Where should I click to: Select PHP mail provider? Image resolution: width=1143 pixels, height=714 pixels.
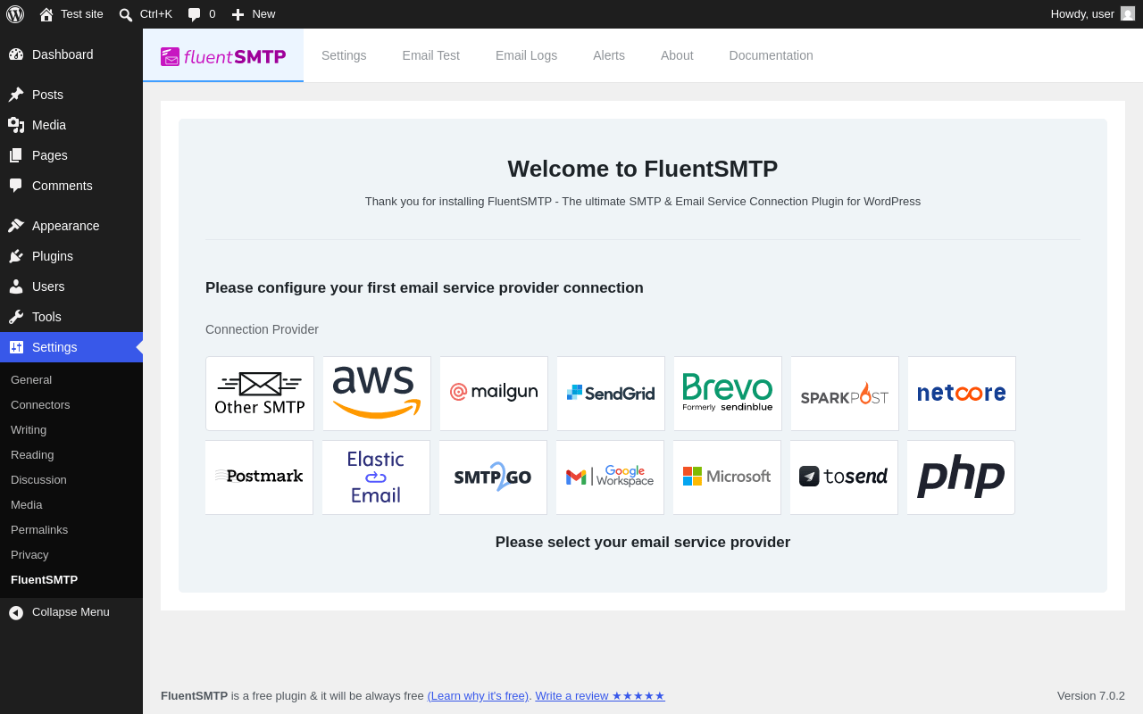coord(961,477)
